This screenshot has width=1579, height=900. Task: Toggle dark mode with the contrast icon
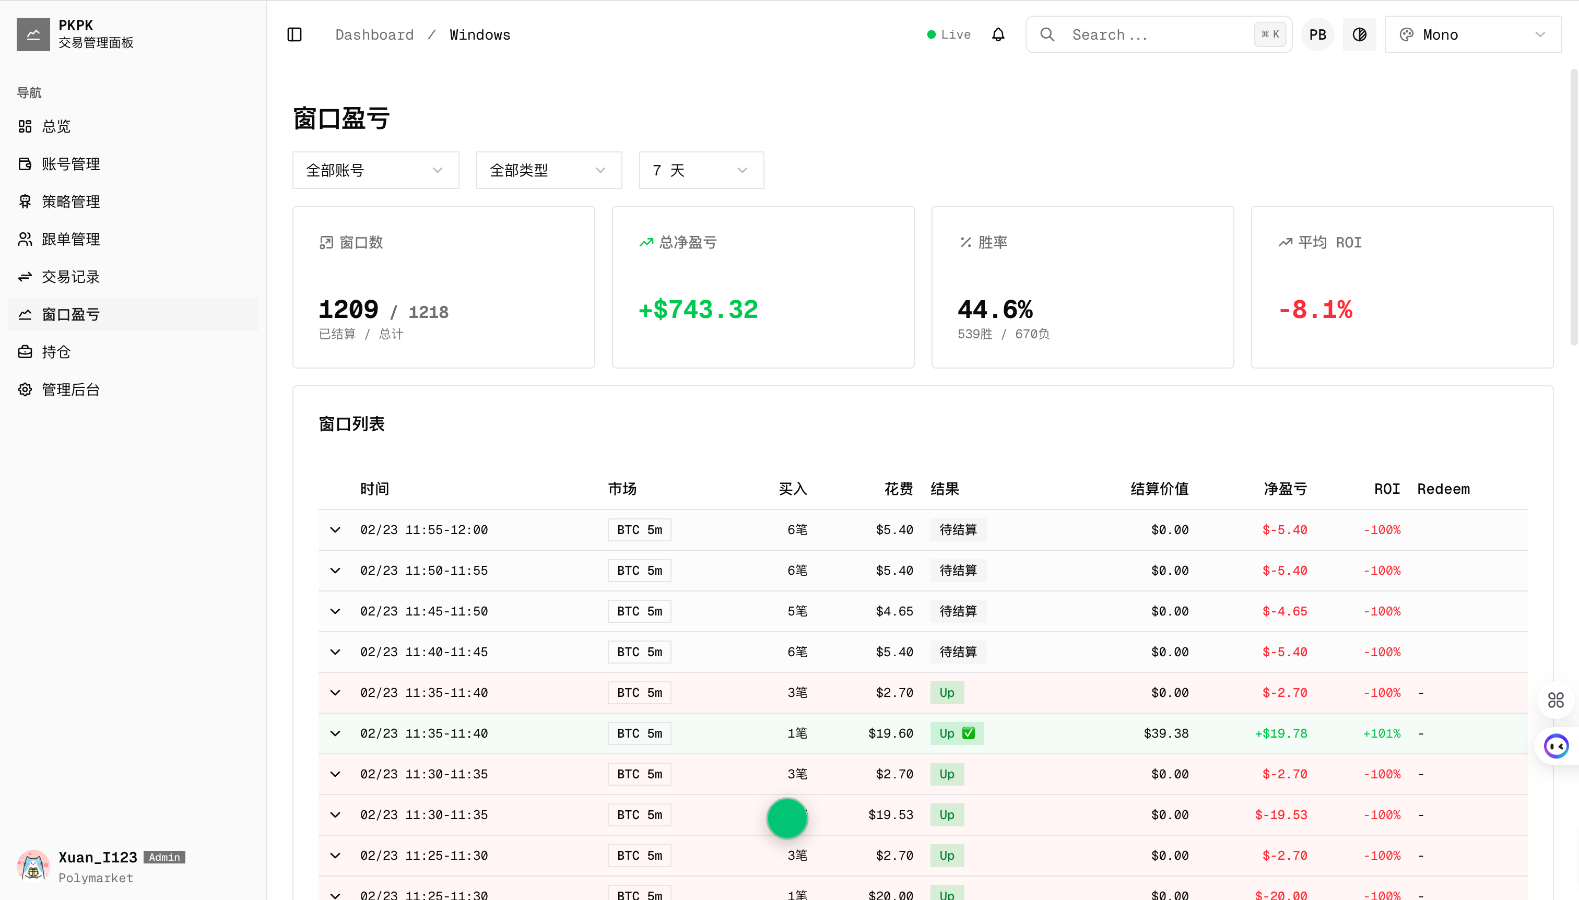1360,34
